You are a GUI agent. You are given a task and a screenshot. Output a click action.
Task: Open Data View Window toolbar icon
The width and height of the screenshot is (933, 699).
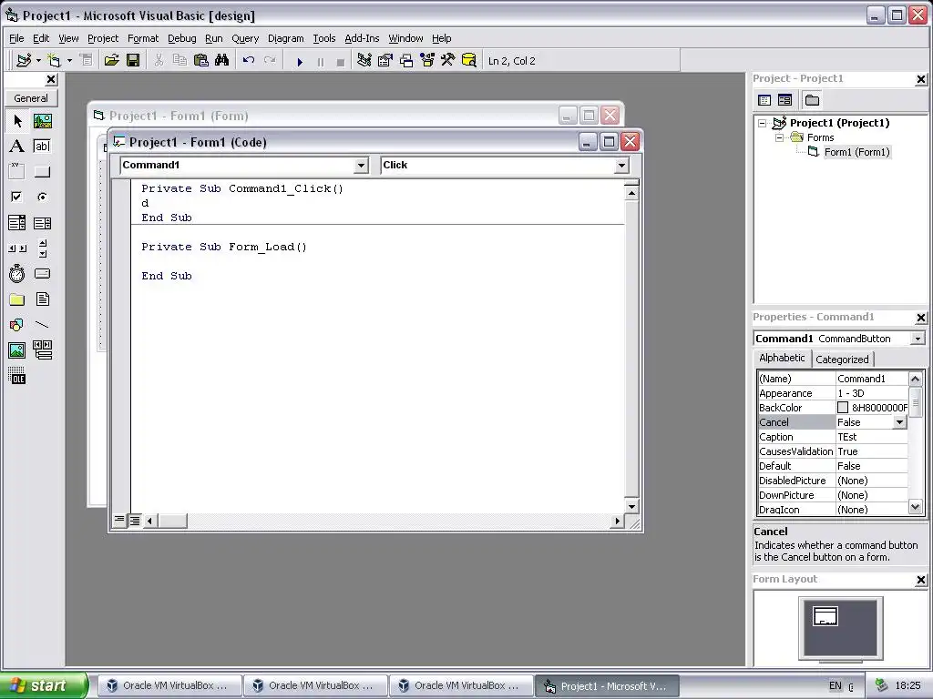pyautogui.click(x=469, y=61)
